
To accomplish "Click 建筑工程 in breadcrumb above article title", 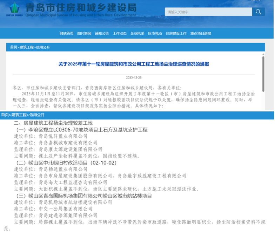I will click(27, 47).
